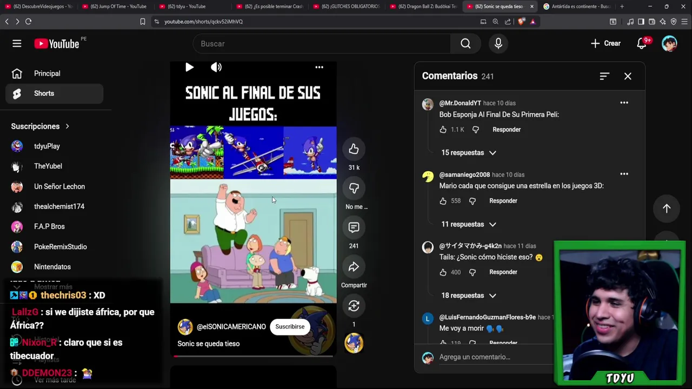
Task: Reply to the Tails Sonic comment
Action: coord(503,272)
